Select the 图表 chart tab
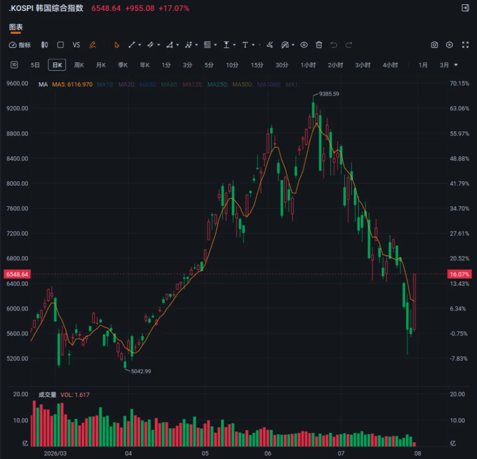Viewport: 477px width, 459px height. pyautogui.click(x=16, y=27)
